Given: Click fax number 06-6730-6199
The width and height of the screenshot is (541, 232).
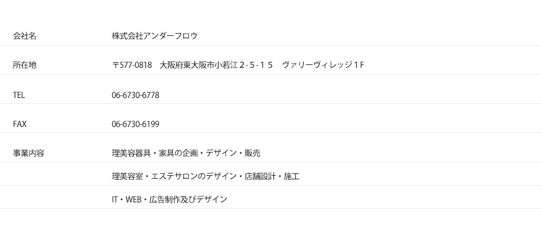Looking at the screenshot, I should coord(136,124).
